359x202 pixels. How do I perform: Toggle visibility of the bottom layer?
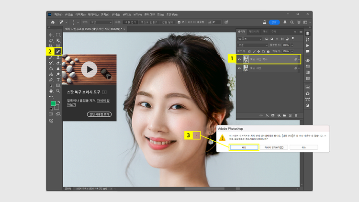click(239, 68)
